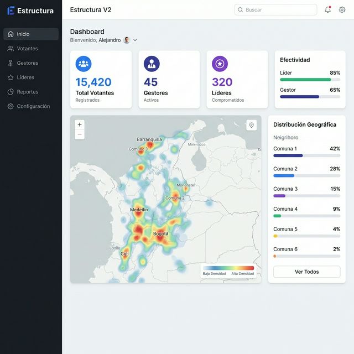Go to Inicio in sidebar

point(31,34)
